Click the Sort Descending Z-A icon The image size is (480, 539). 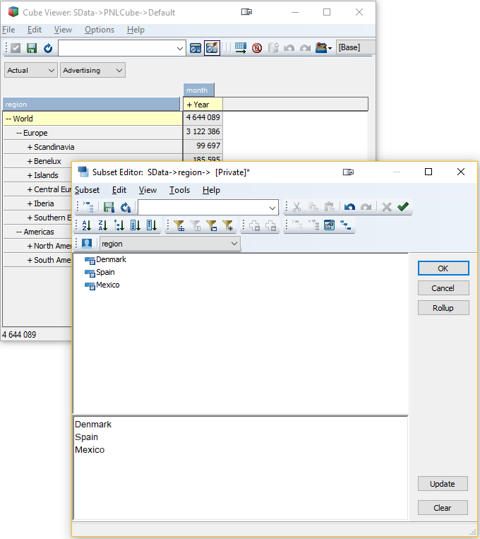click(x=103, y=225)
